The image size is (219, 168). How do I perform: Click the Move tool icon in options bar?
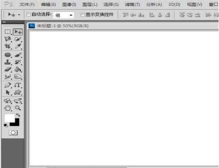(12, 15)
